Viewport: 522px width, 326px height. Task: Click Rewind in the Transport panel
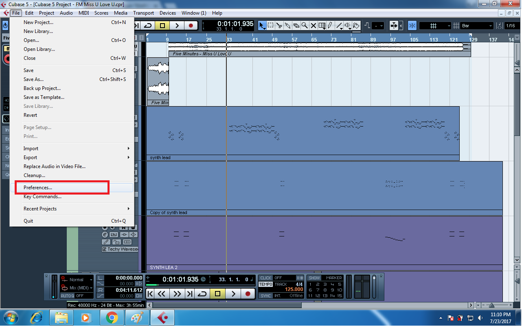click(x=161, y=293)
